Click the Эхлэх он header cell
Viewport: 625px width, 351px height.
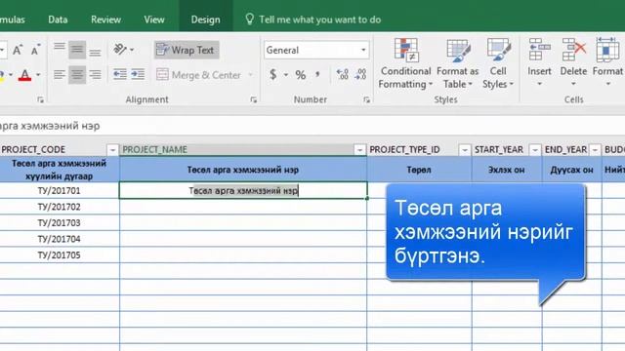[507, 170]
